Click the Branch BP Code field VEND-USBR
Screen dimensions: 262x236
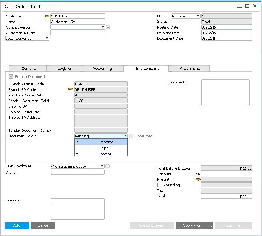(101, 89)
